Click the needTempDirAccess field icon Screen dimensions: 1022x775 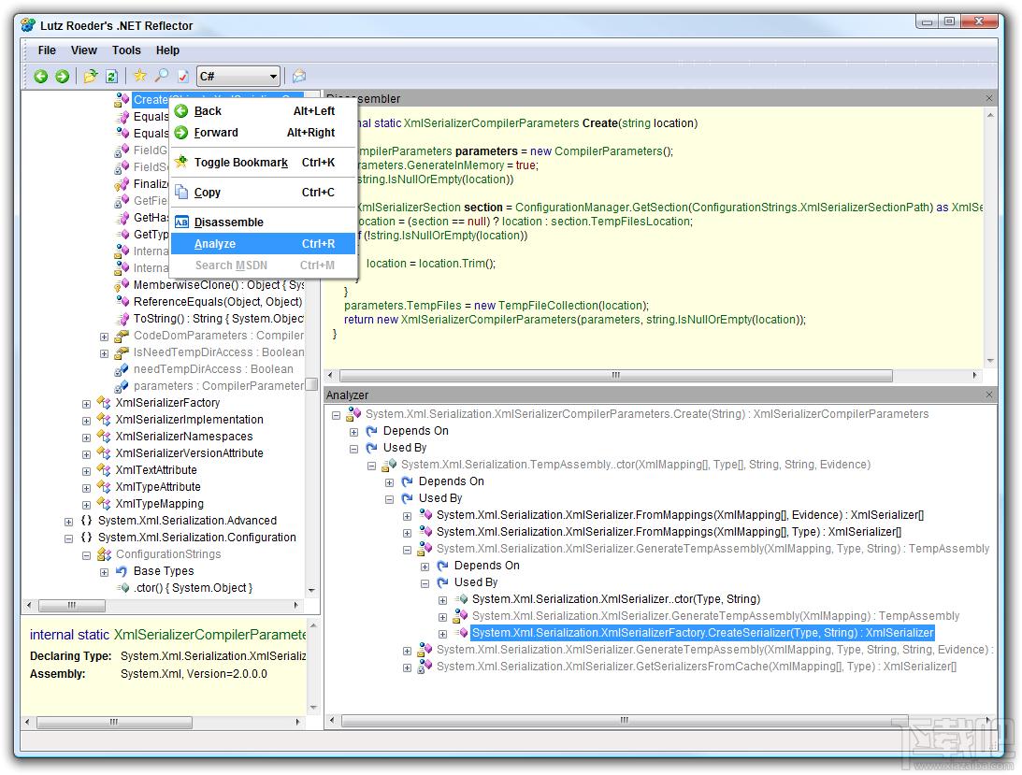tap(122, 369)
